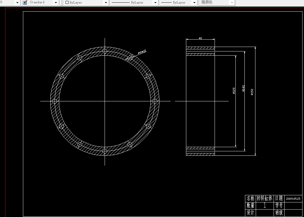The width and height of the screenshot is (304, 217).
Task: Click the 日期 title block cell
Action: coord(279,199)
